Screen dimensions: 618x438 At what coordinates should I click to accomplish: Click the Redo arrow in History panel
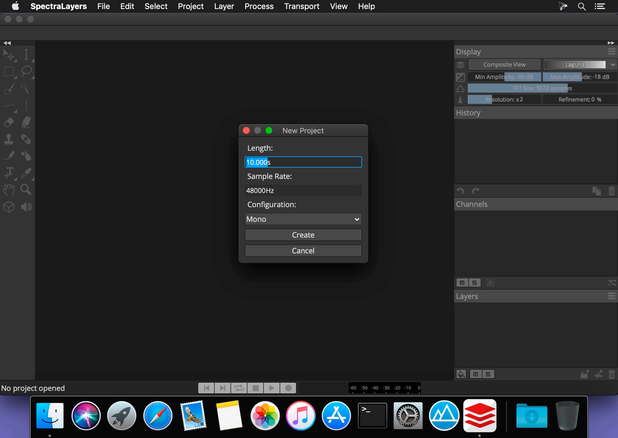[476, 191]
